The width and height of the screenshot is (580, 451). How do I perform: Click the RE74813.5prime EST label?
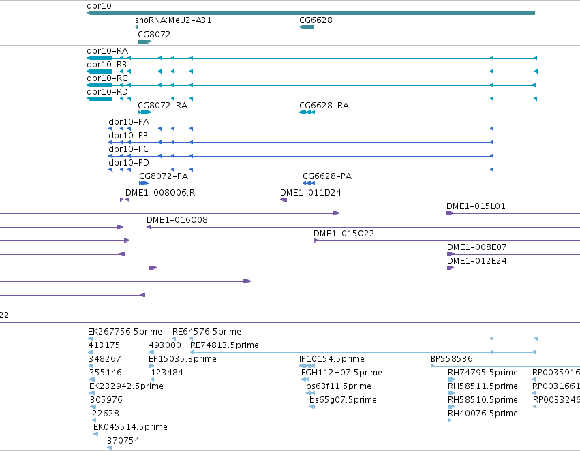point(224,345)
